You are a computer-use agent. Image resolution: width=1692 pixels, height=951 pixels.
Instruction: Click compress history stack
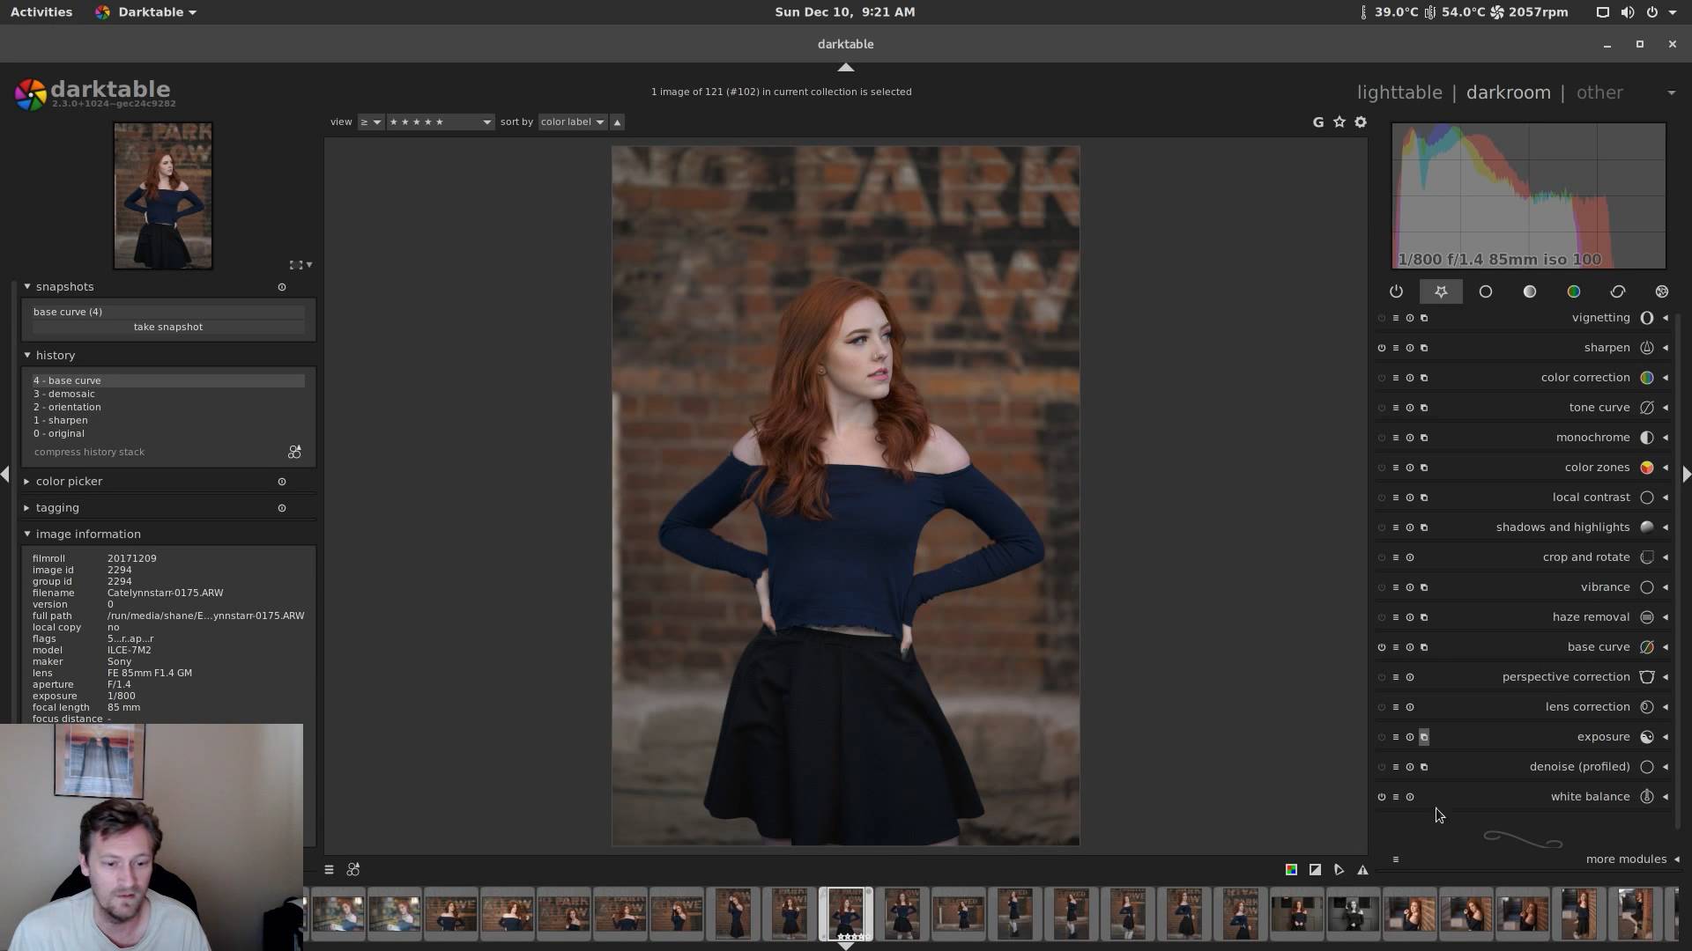point(89,452)
